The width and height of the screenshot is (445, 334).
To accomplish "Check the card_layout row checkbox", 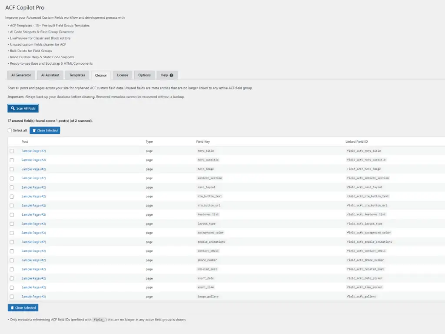I will [12, 187].
